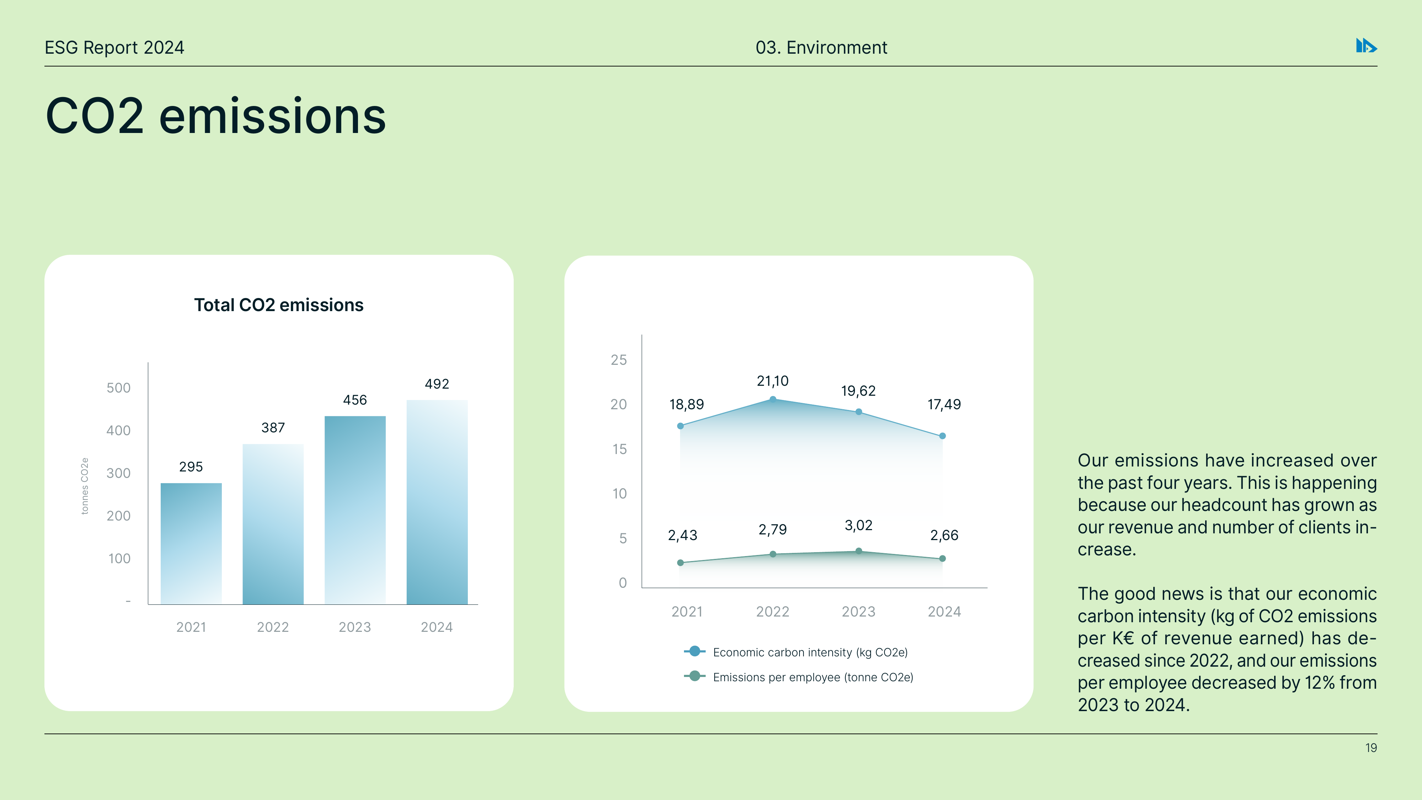Click the 'Total CO2 emissions' chart title

point(279,305)
